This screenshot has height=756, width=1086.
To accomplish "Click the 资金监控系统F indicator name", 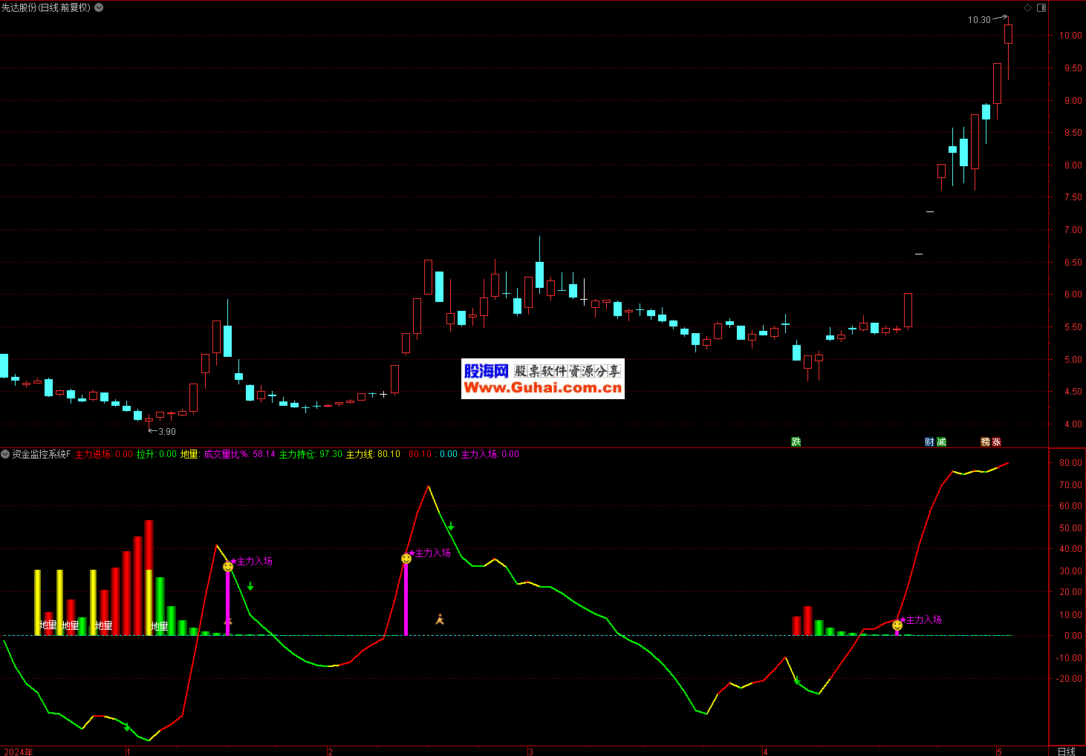I will 42,454.
